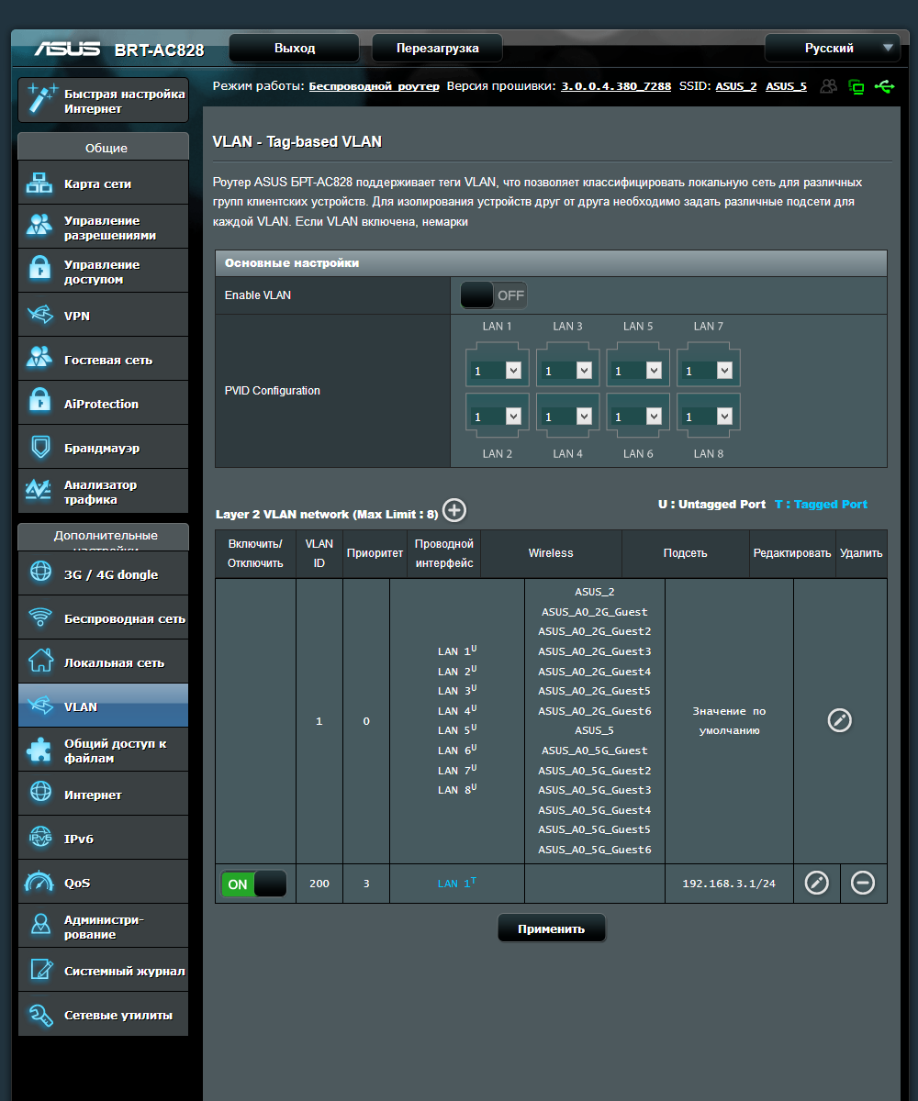This screenshot has width=918, height=1101.
Task: Click the Перезагрузка reboot button
Action: click(x=438, y=48)
